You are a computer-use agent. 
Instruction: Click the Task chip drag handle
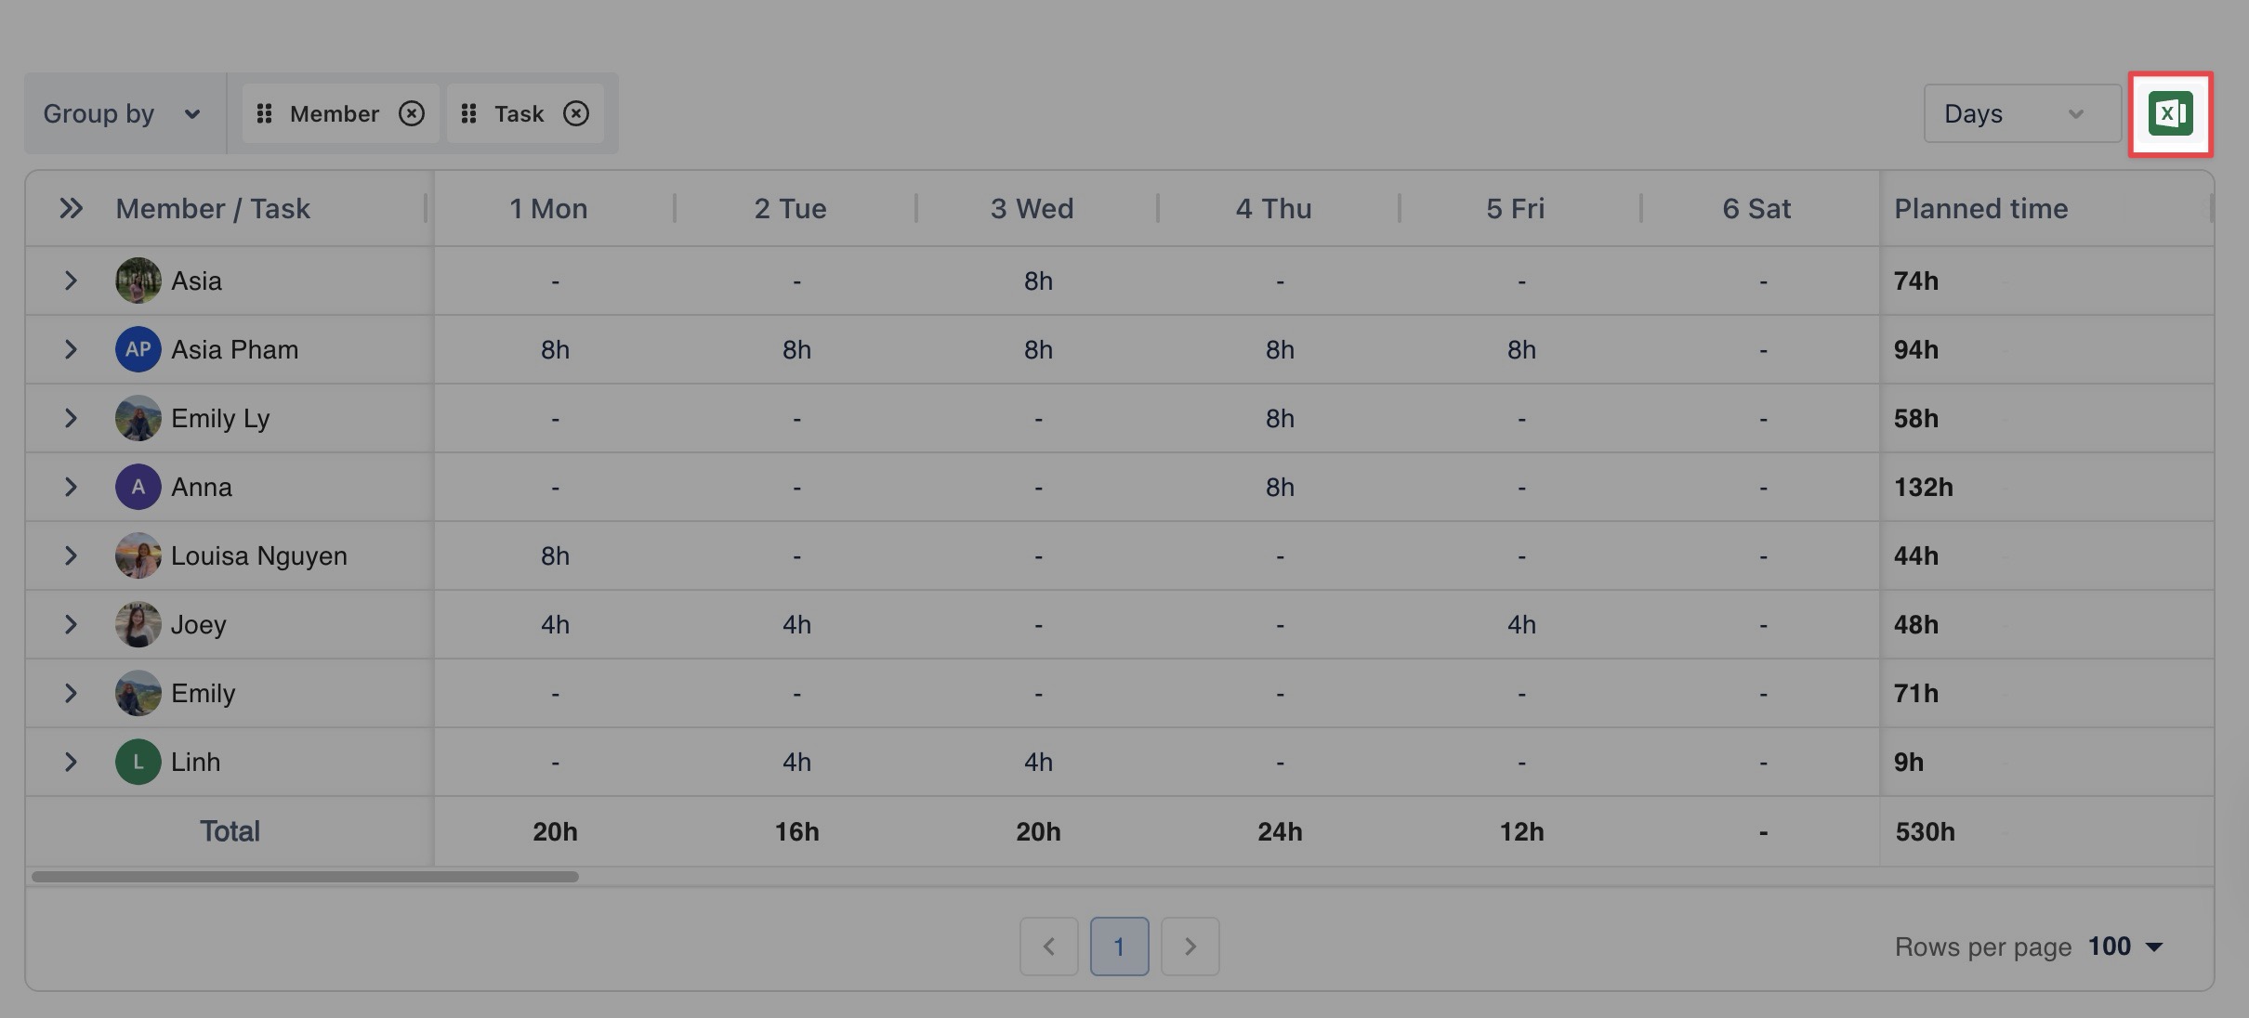pyautogui.click(x=468, y=113)
